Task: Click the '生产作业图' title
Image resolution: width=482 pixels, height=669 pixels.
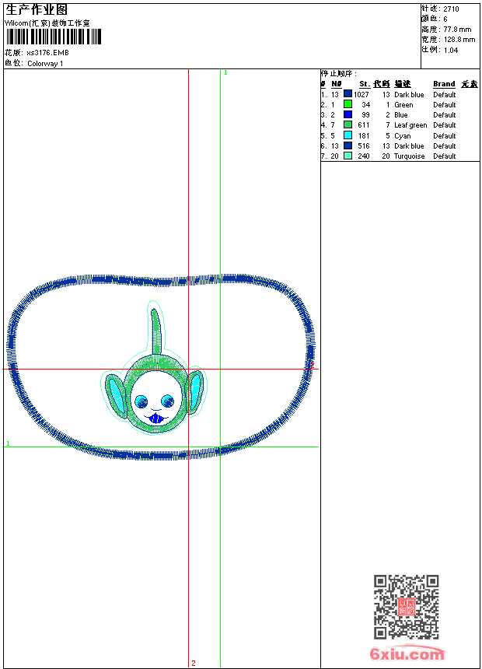Action: click(37, 9)
